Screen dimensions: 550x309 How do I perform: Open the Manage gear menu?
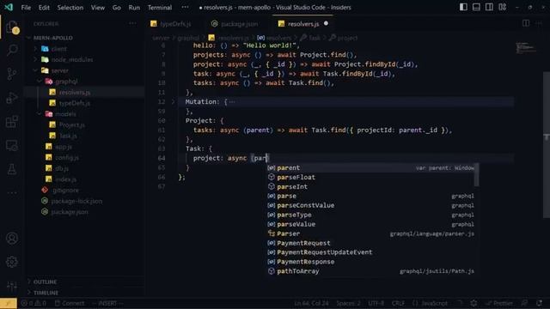pyautogui.click(x=11, y=262)
